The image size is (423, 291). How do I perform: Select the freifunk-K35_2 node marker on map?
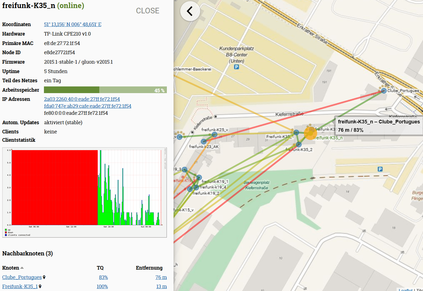tap(299, 145)
